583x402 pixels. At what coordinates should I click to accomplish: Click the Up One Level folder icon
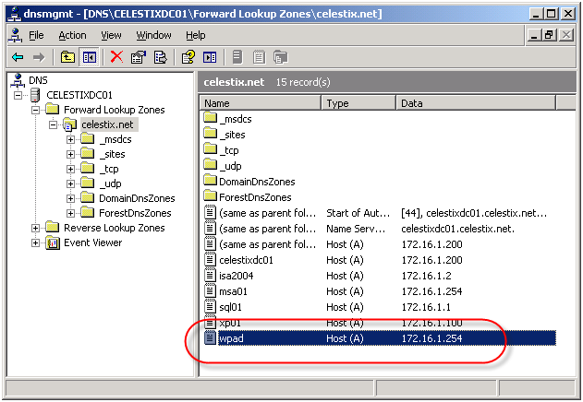67,57
